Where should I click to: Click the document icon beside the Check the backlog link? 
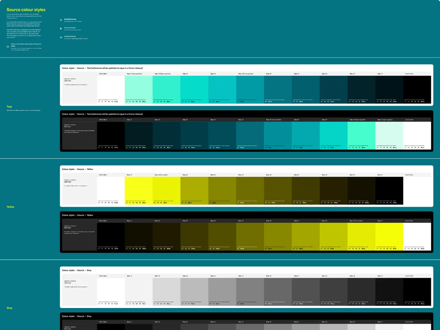point(61,28)
